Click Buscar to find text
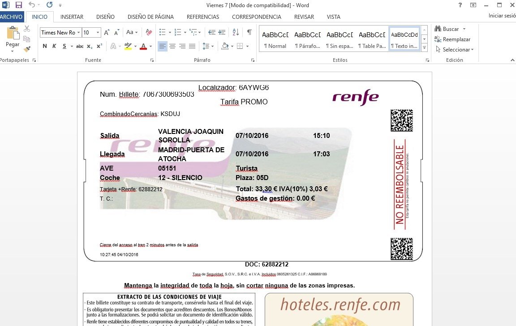This screenshot has width=516, height=326. 447,29
